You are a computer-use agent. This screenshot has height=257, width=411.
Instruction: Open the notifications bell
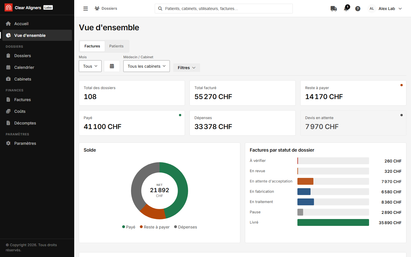(x=346, y=8)
